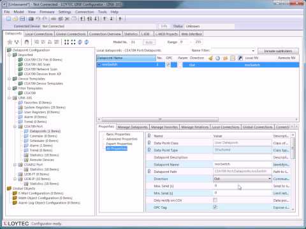Expand the nvoSwitch datapoint row
Screen dimensions: 306x229
[x=99, y=64]
